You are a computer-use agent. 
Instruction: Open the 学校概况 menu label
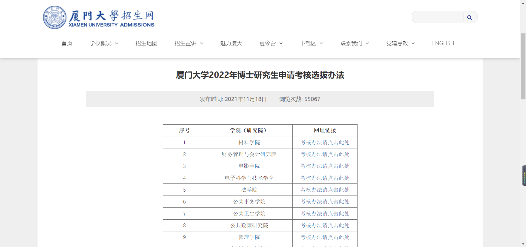pyautogui.click(x=101, y=43)
